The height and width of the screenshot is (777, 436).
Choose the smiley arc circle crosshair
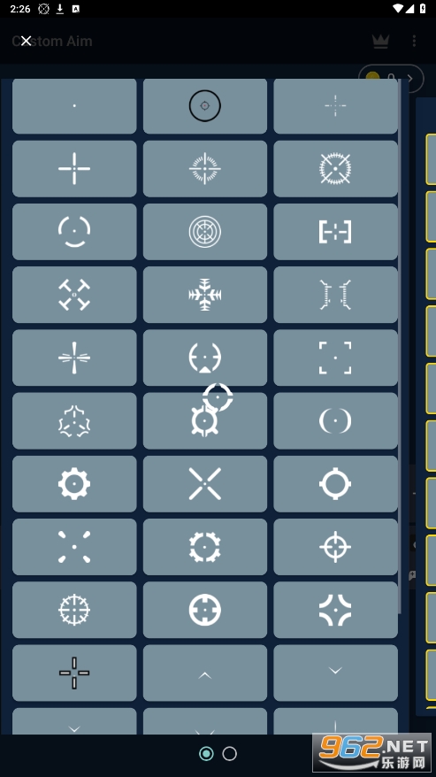(x=74, y=232)
